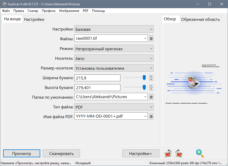This screenshot has height=166, width=228.
Task: Expand the Папка по умолчанию combo arrow
Action: [145, 97]
